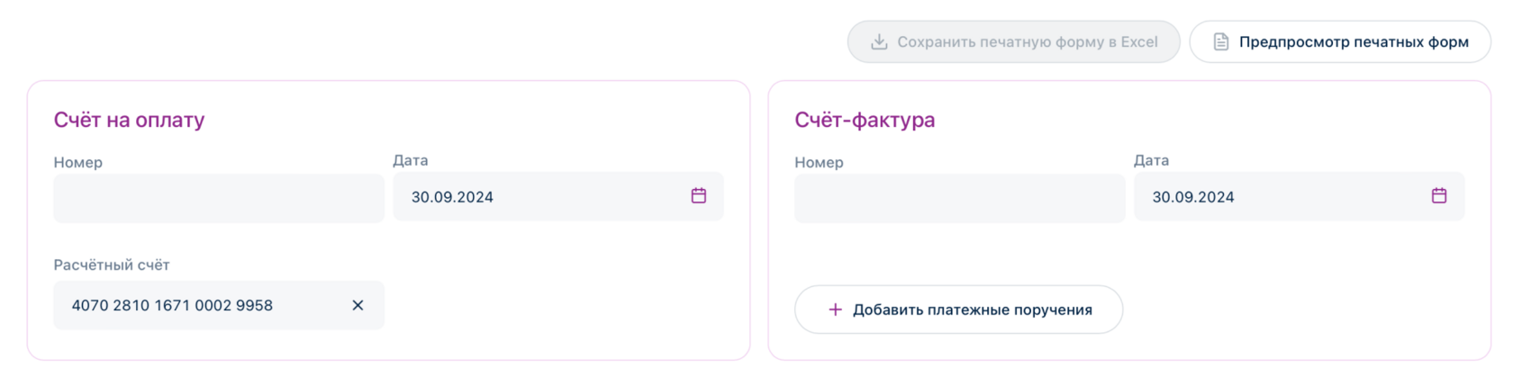
Task: Clear the Расчётный счёт value with the X icon
Action: pyautogui.click(x=358, y=306)
